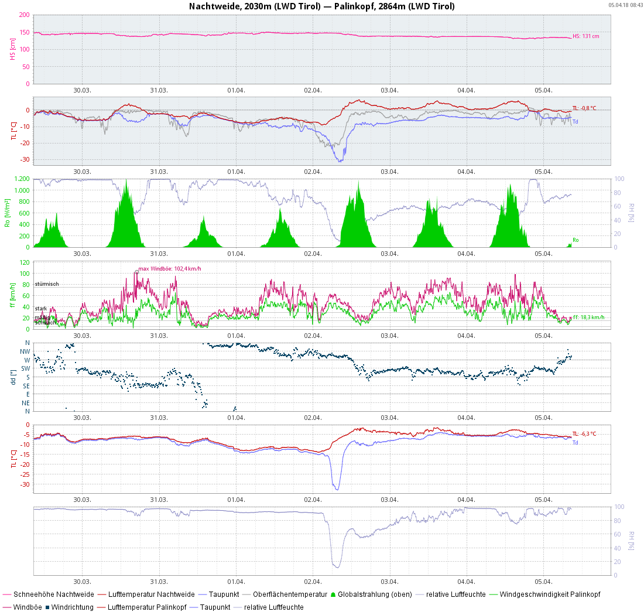Click the 'ff: 18,3 km/h' value label
The height and width of the screenshot is (615, 644).
click(x=589, y=317)
